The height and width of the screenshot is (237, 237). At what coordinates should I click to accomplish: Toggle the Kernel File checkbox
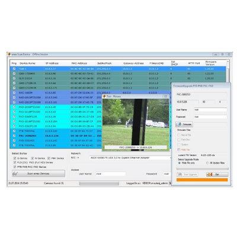click(179, 135)
